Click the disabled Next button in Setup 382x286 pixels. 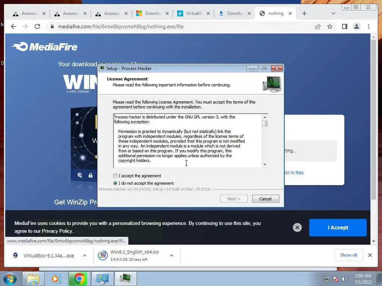point(234,199)
